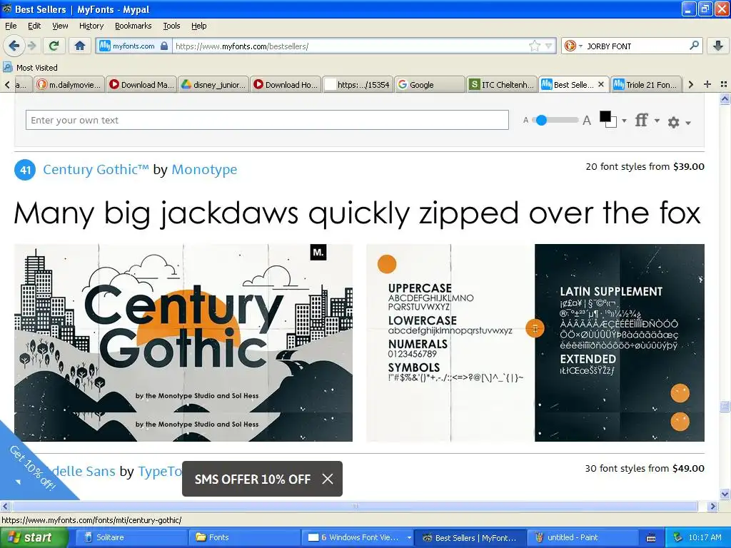Open the Downloads arrow button

click(x=718, y=46)
